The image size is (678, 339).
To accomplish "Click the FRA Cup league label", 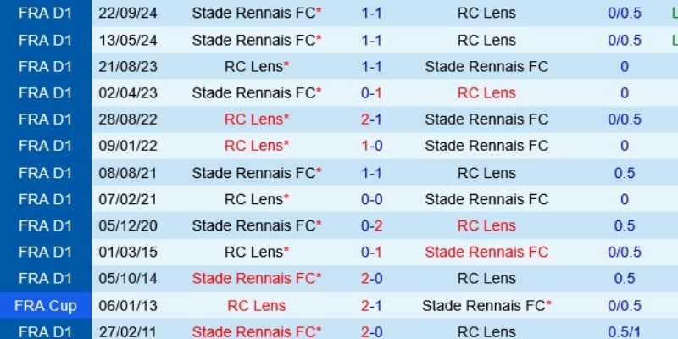I will point(46,305).
